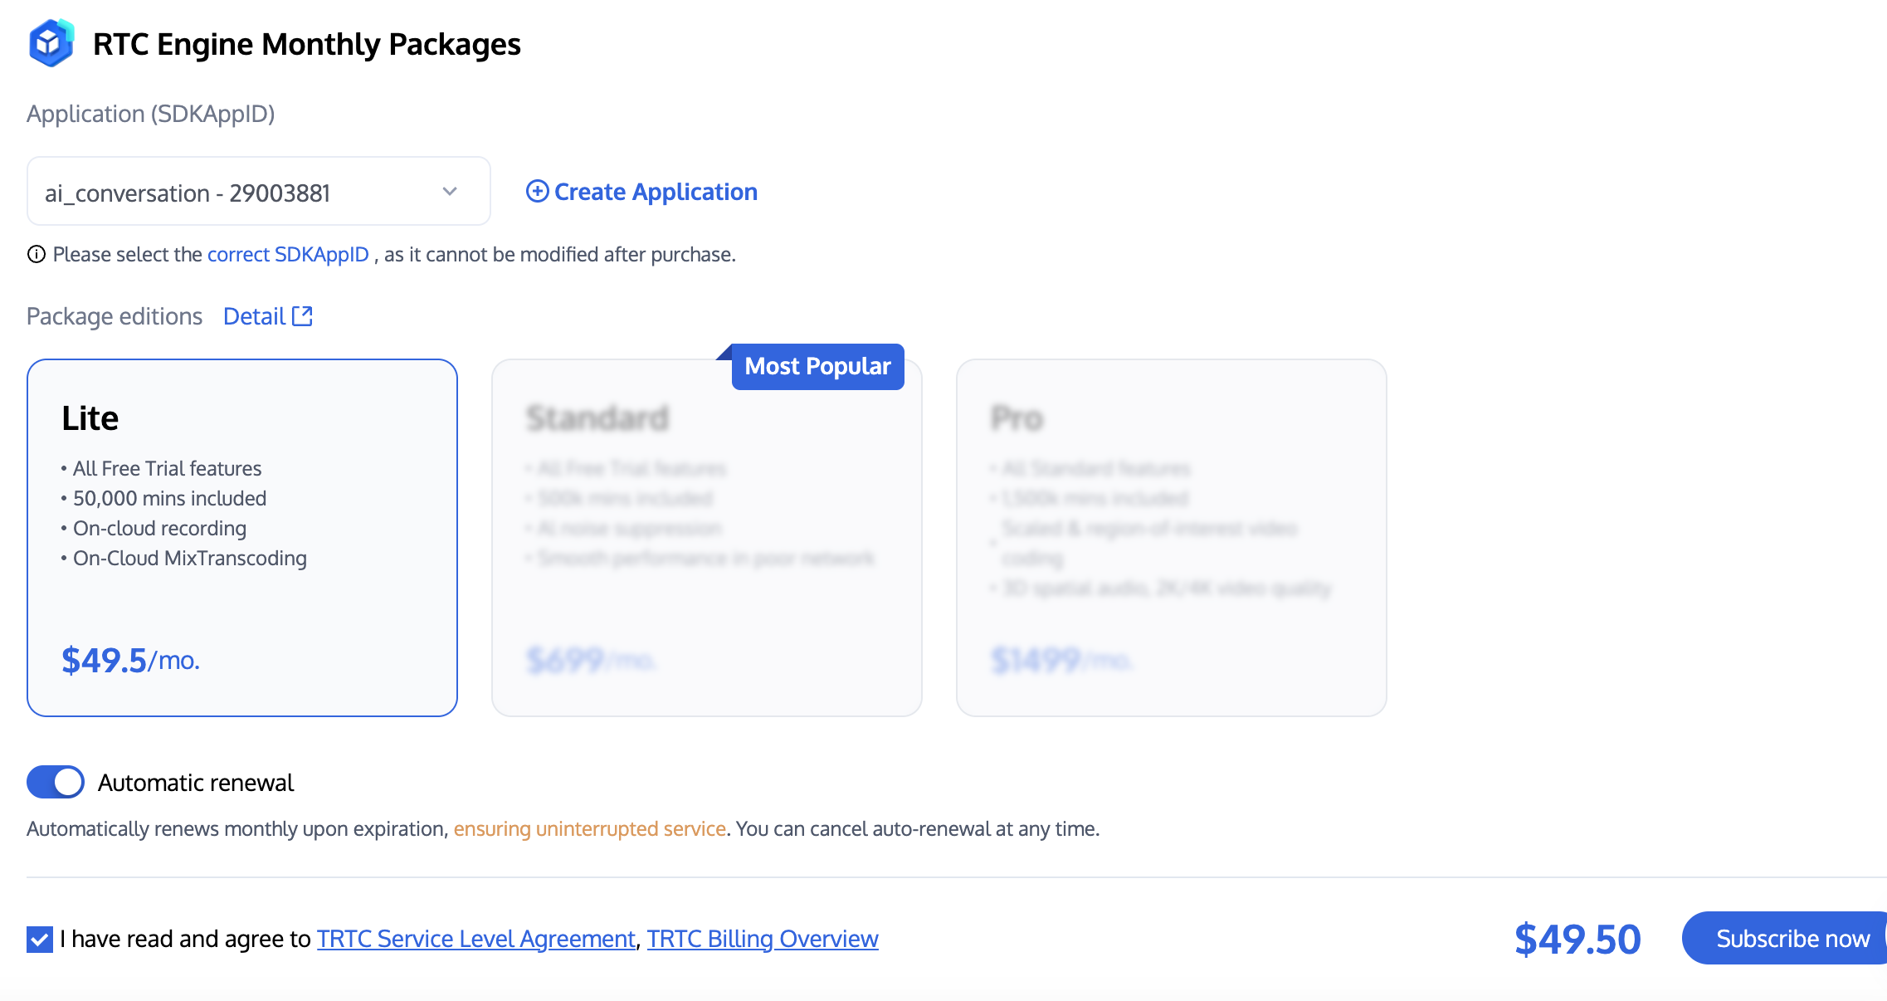Screen dimensions: 1887x1001
Task: Toggle the Automatic renewal switch
Action: pos(56,782)
